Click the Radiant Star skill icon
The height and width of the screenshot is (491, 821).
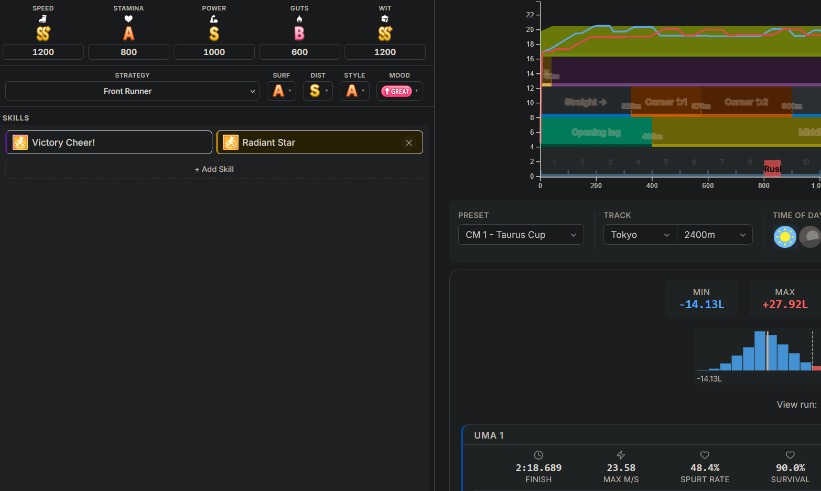[231, 142]
